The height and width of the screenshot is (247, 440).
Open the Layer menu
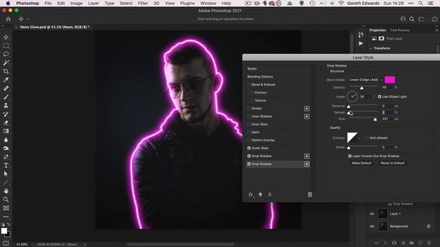tap(93, 3)
